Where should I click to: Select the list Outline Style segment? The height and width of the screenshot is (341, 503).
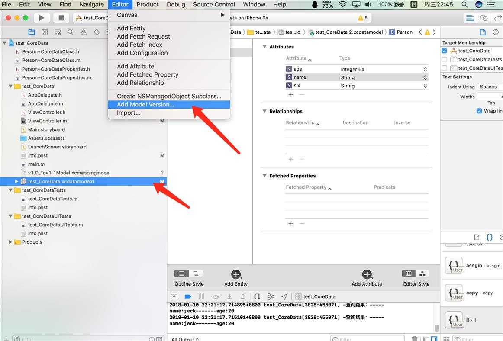click(182, 273)
